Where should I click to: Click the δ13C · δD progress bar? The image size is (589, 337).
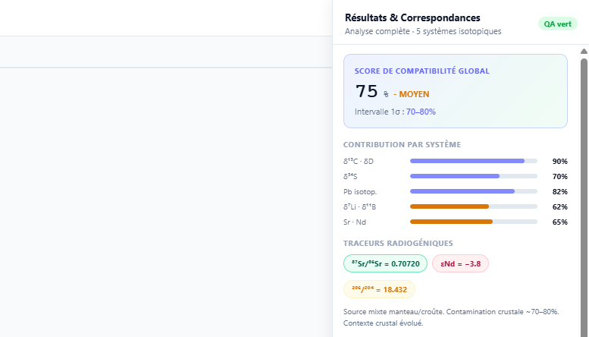click(473, 161)
